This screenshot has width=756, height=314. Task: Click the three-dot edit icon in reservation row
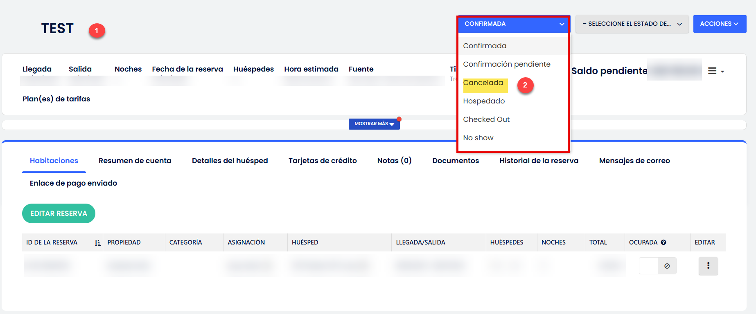[708, 266]
